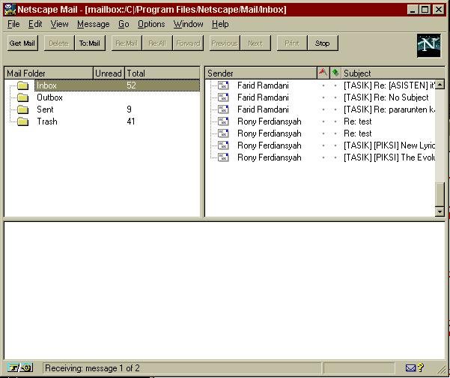The image size is (450, 378).
Task: Click message icon for 'Re: No Subject' email
Action: 223,97
